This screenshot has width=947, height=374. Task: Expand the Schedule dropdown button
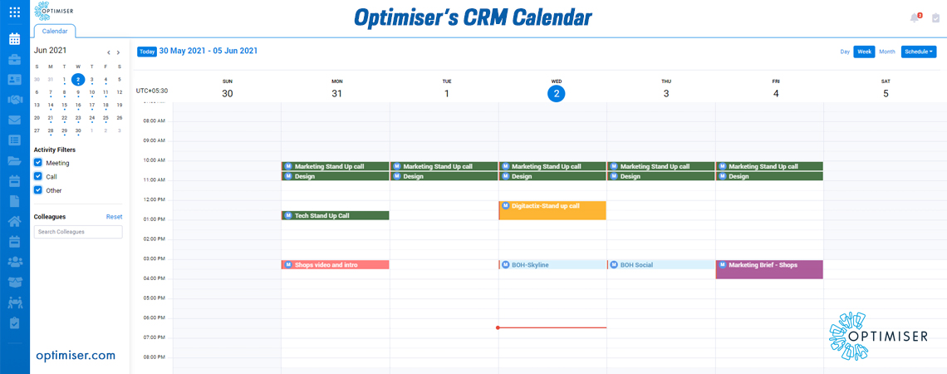919,52
